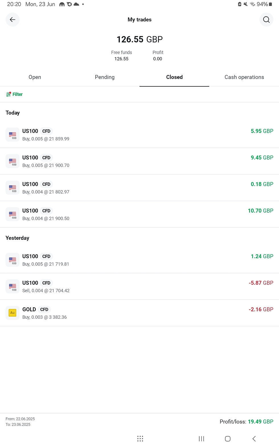Select the Cash operations tab
This screenshot has width=279, height=447.
(244, 77)
